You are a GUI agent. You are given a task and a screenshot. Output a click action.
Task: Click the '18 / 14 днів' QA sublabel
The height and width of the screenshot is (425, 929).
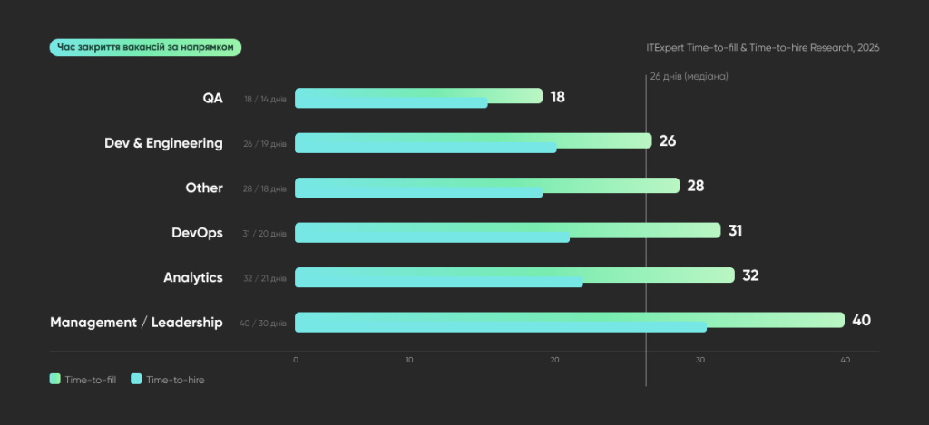click(266, 100)
